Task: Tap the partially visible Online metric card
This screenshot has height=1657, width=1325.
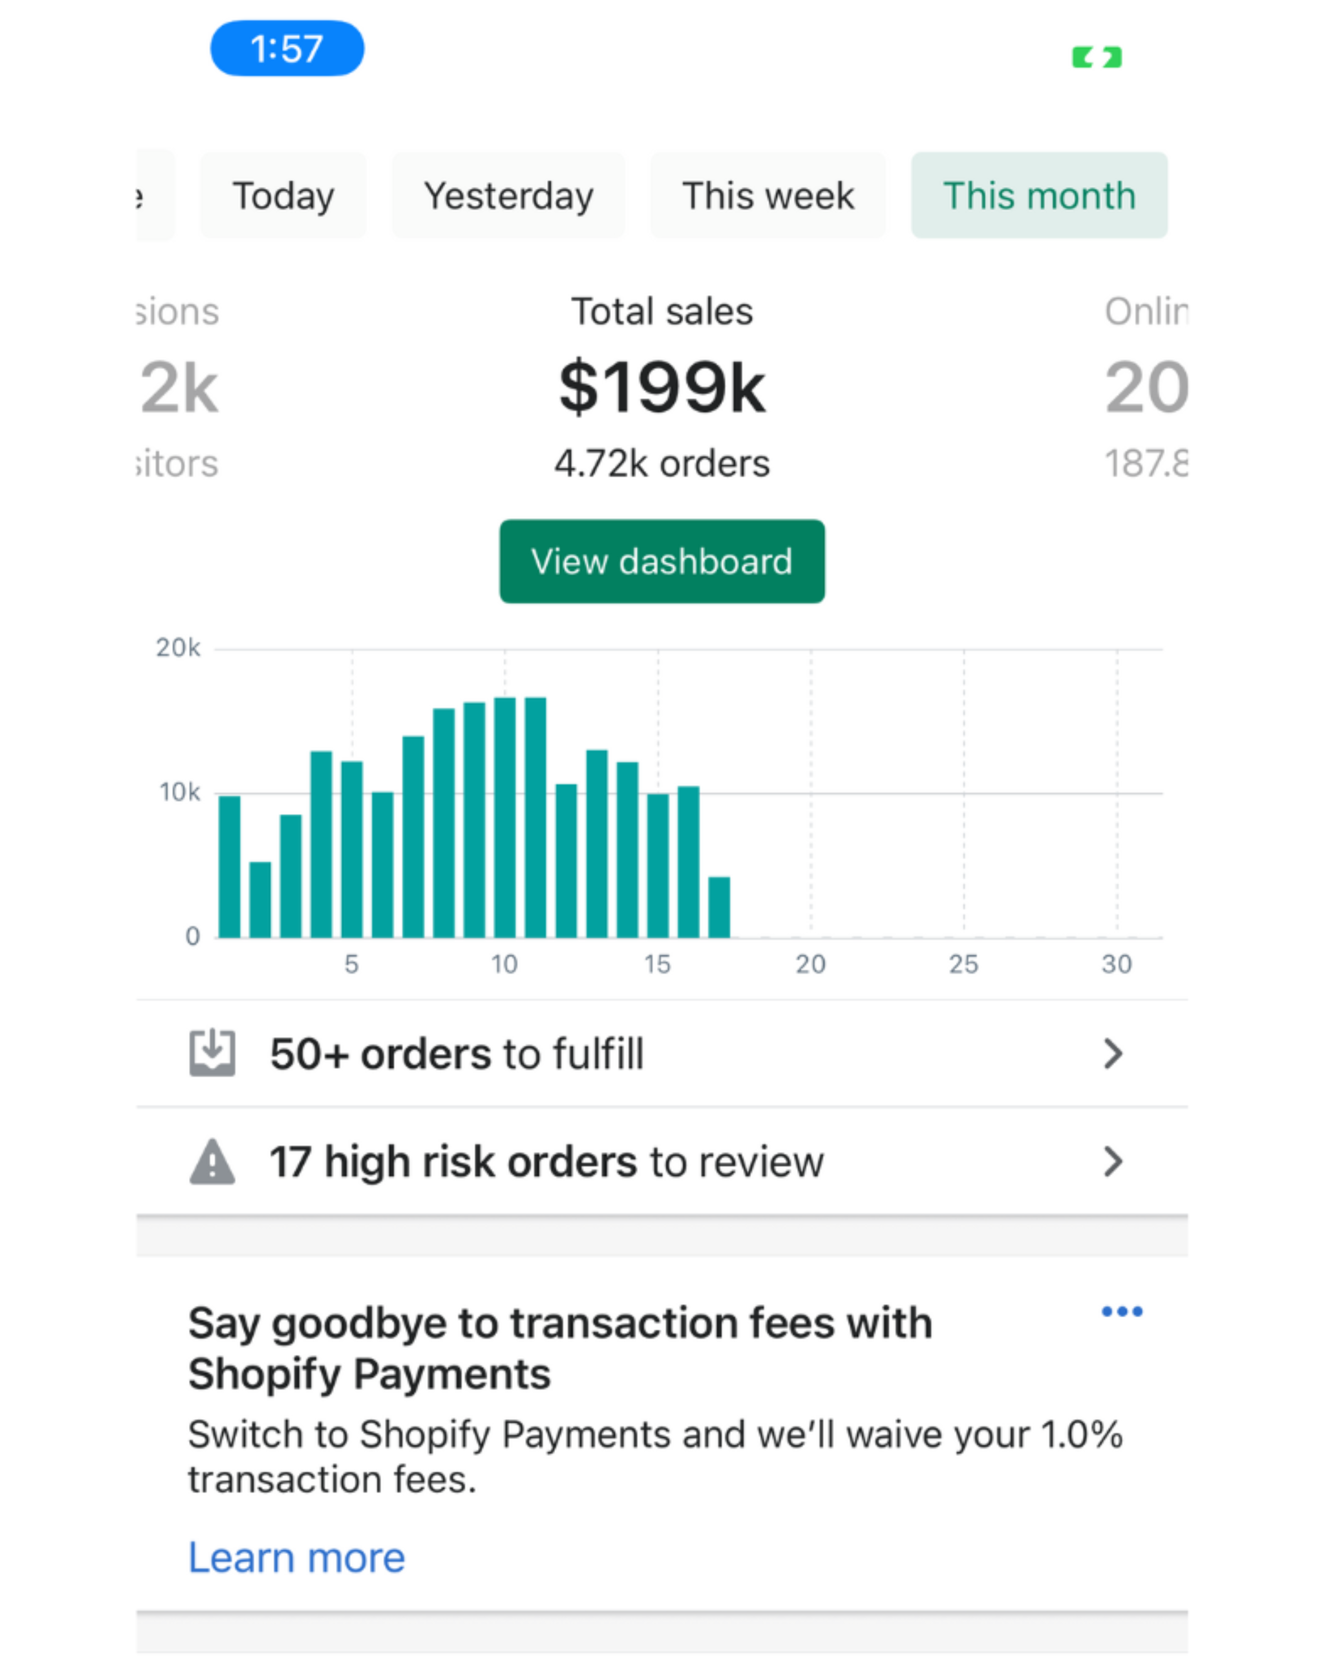Action: click(1146, 386)
